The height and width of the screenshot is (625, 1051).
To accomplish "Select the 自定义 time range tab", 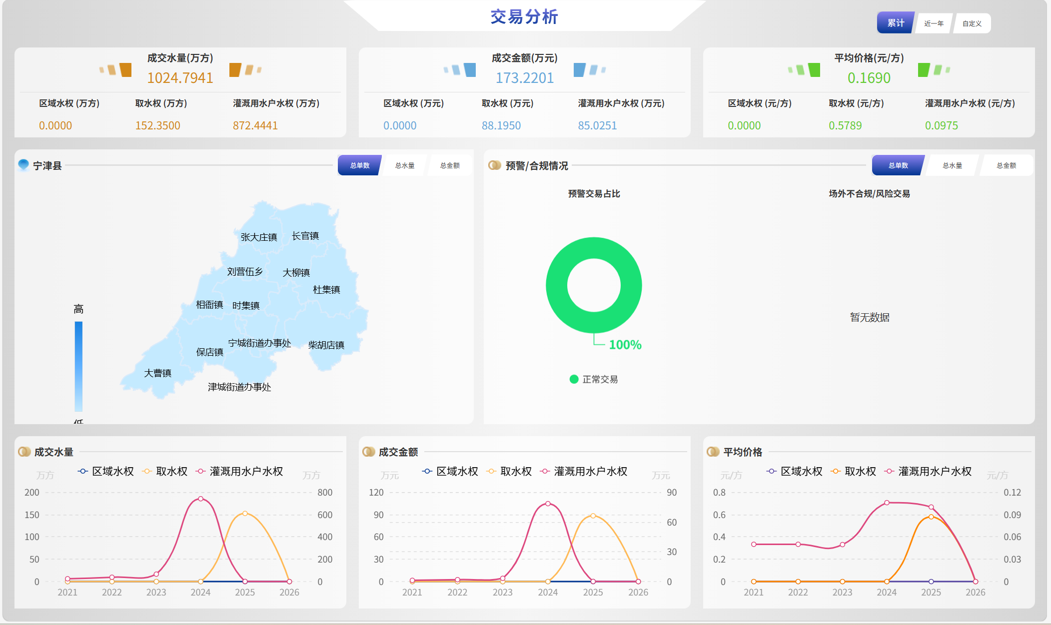I will point(972,23).
